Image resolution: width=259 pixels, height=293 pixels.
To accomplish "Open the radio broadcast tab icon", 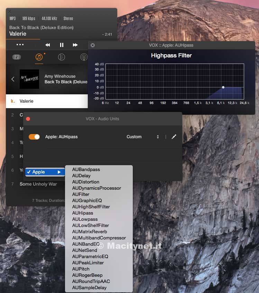I will pyautogui.click(x=84, y=57).
